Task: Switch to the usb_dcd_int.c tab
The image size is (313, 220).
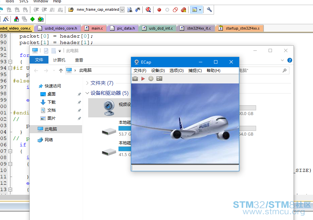Action: (x=161, y=28)
